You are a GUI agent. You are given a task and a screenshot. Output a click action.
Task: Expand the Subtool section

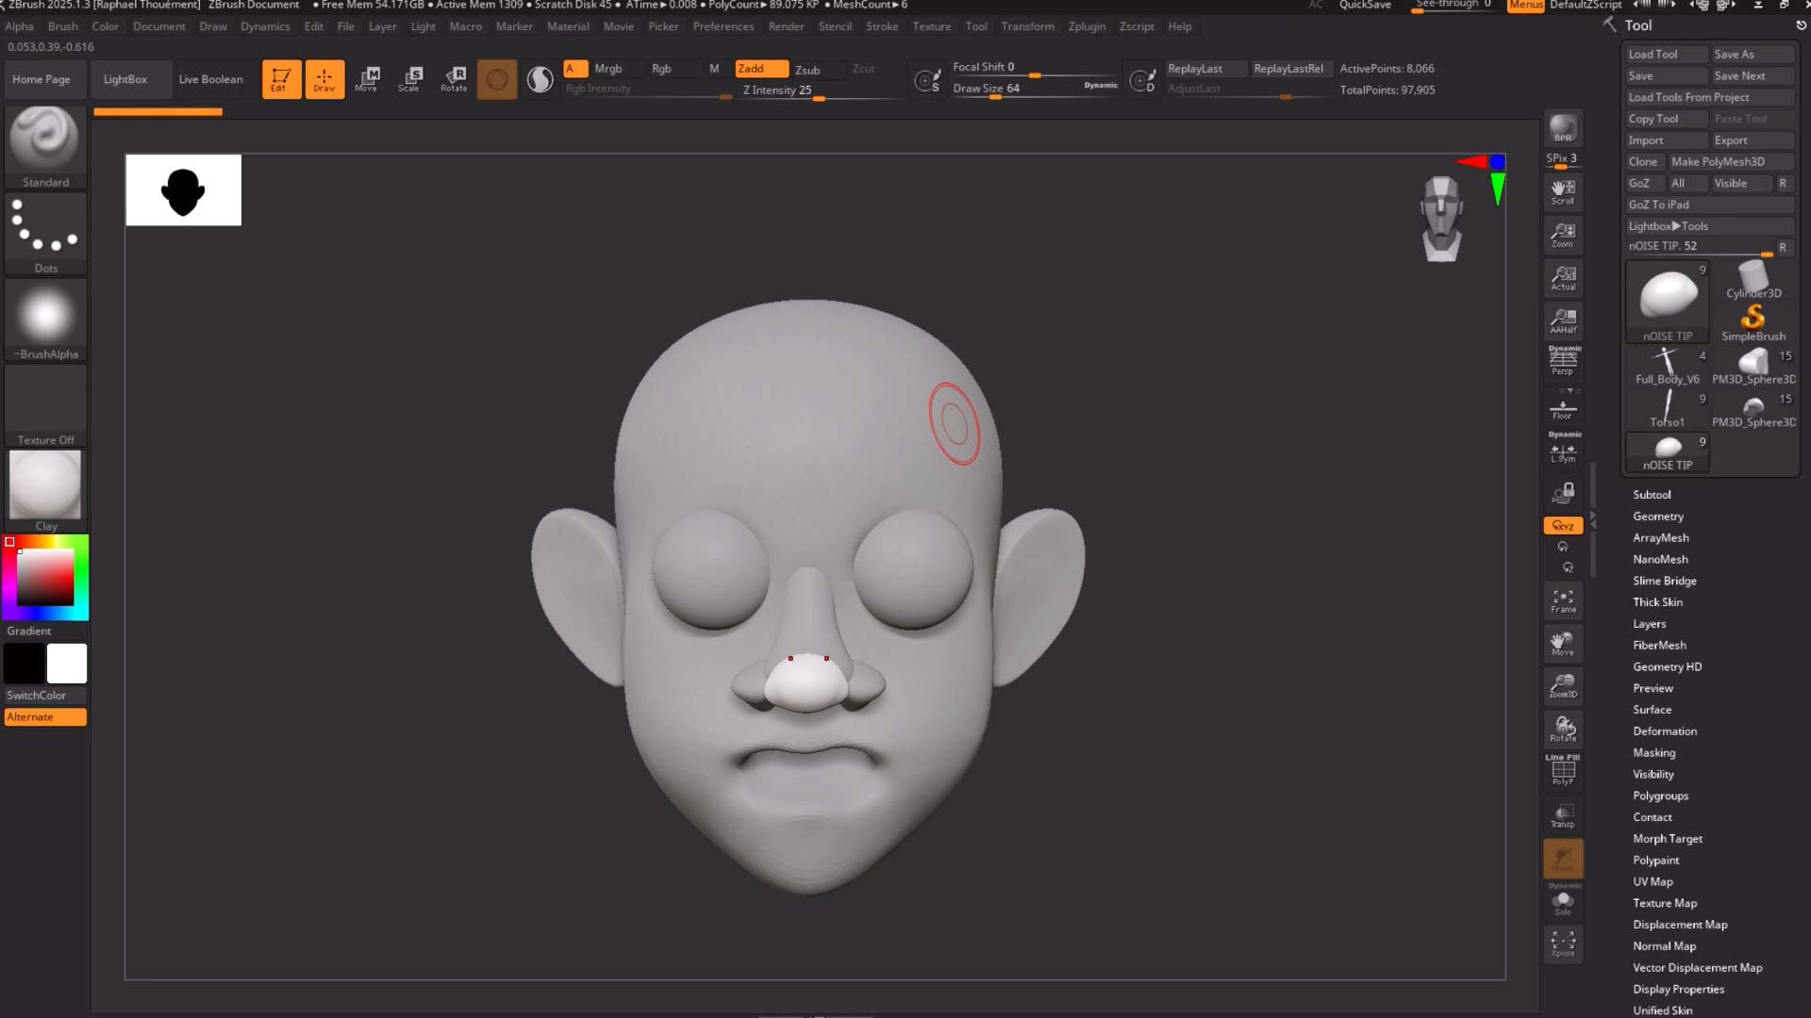coord(1652,495)
